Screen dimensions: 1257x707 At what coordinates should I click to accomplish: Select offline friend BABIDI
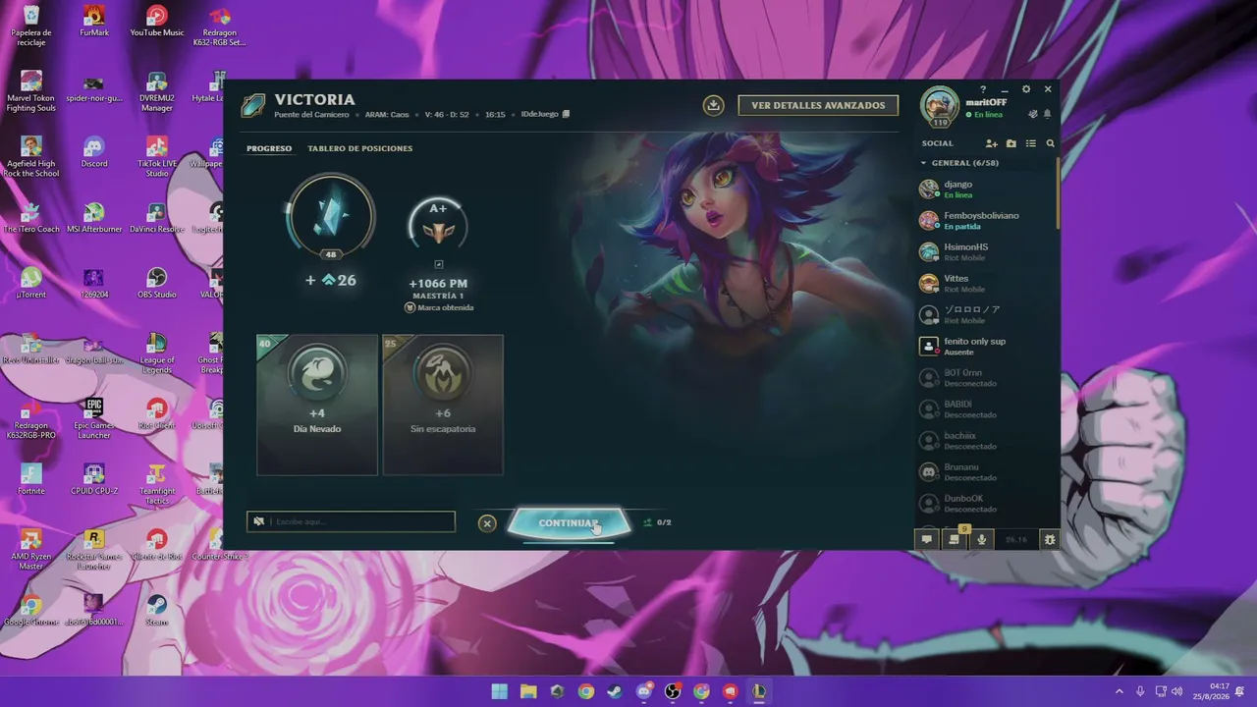click(986, 408)
